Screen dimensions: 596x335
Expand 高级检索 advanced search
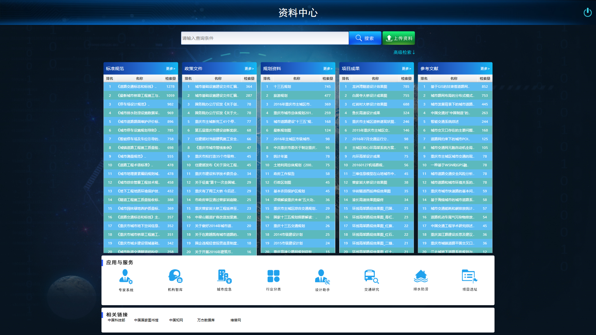404,52
